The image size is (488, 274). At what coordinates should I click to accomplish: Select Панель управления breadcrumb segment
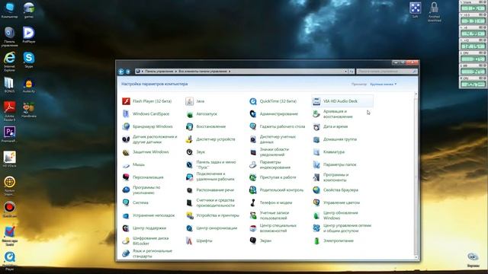click(159, 72)
